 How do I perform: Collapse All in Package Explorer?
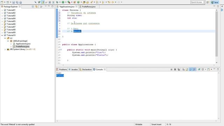pyautogui.click(x=33, y=7)
